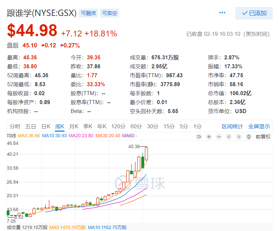
Task: Click the 45.36 high price marker on chart
Action: point(134,146)
